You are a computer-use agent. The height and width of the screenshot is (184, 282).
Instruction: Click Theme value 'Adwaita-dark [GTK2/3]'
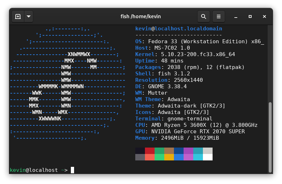(191, 106)
